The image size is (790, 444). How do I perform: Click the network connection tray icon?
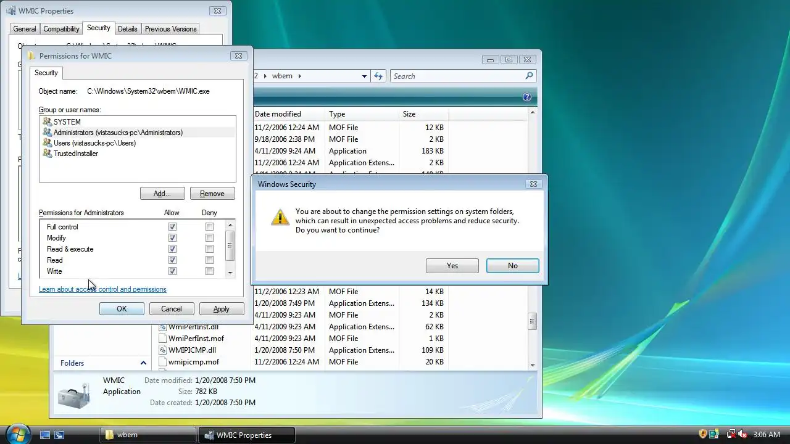point(731,434)
